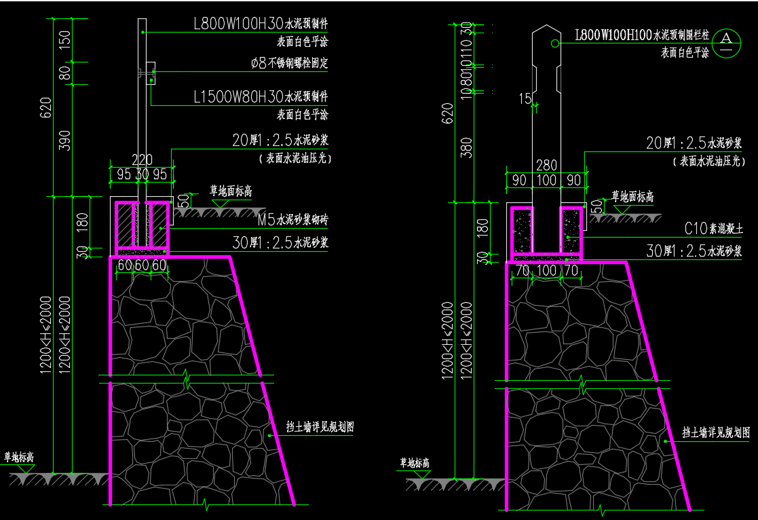Pick '表面白色平涂' text beside circled A marker
The image size is (758, 520).
(x=685, y=52)
